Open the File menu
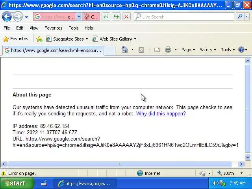252x189 pixels. (7, 28)
